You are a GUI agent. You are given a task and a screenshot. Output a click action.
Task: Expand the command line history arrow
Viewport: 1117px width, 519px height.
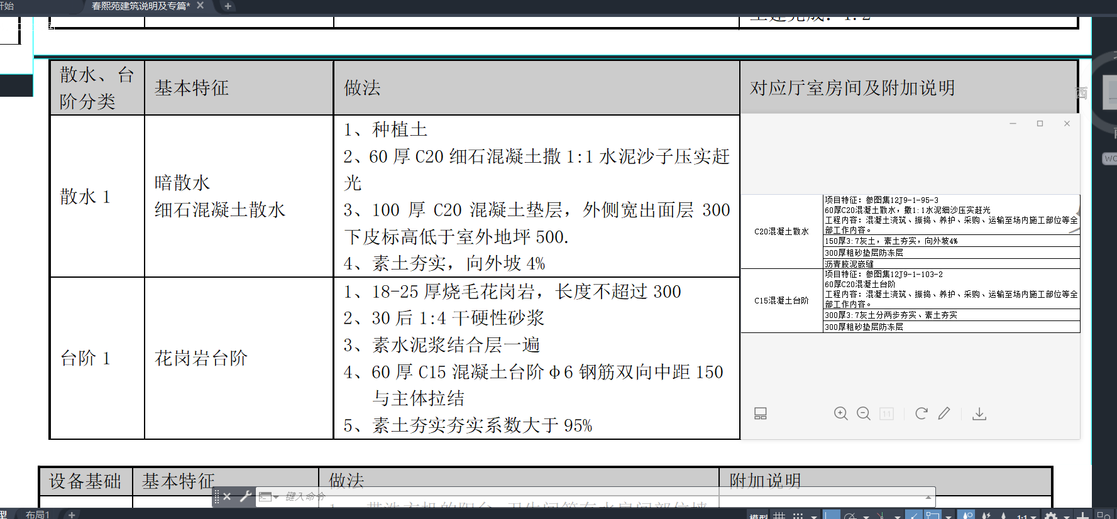[x=928, y=496]
